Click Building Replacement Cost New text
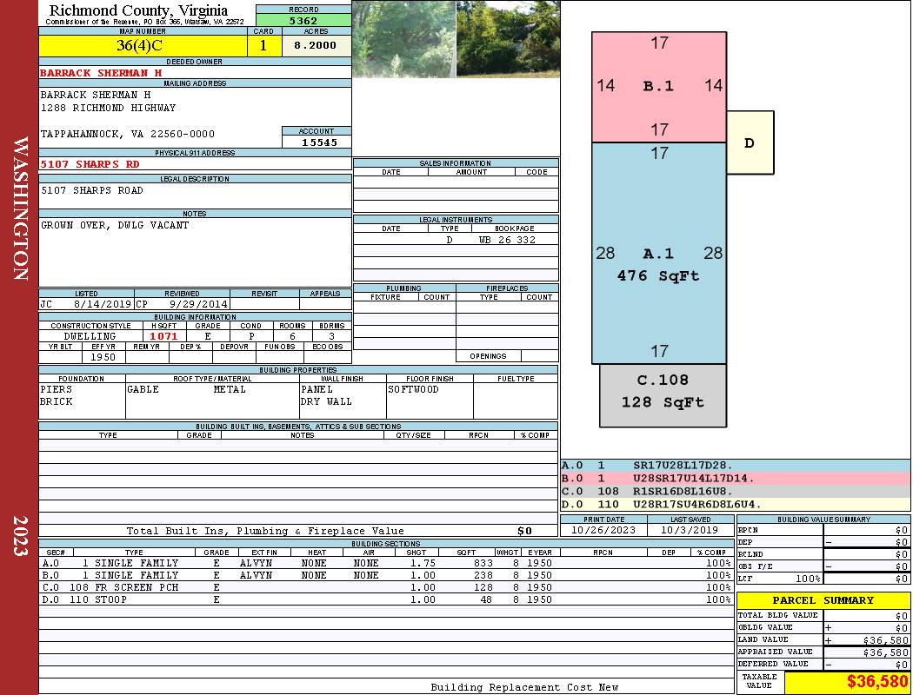The image size is (913, 695). (524, 687)
